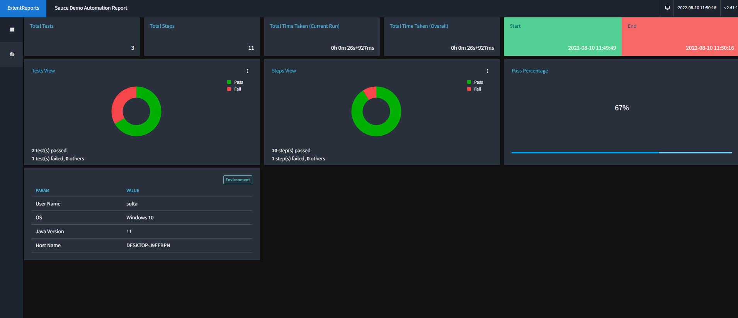Click the Tests View panel title

[x=43, y=71]
